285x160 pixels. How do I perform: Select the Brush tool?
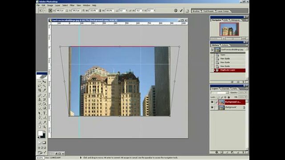pos(44,96)
